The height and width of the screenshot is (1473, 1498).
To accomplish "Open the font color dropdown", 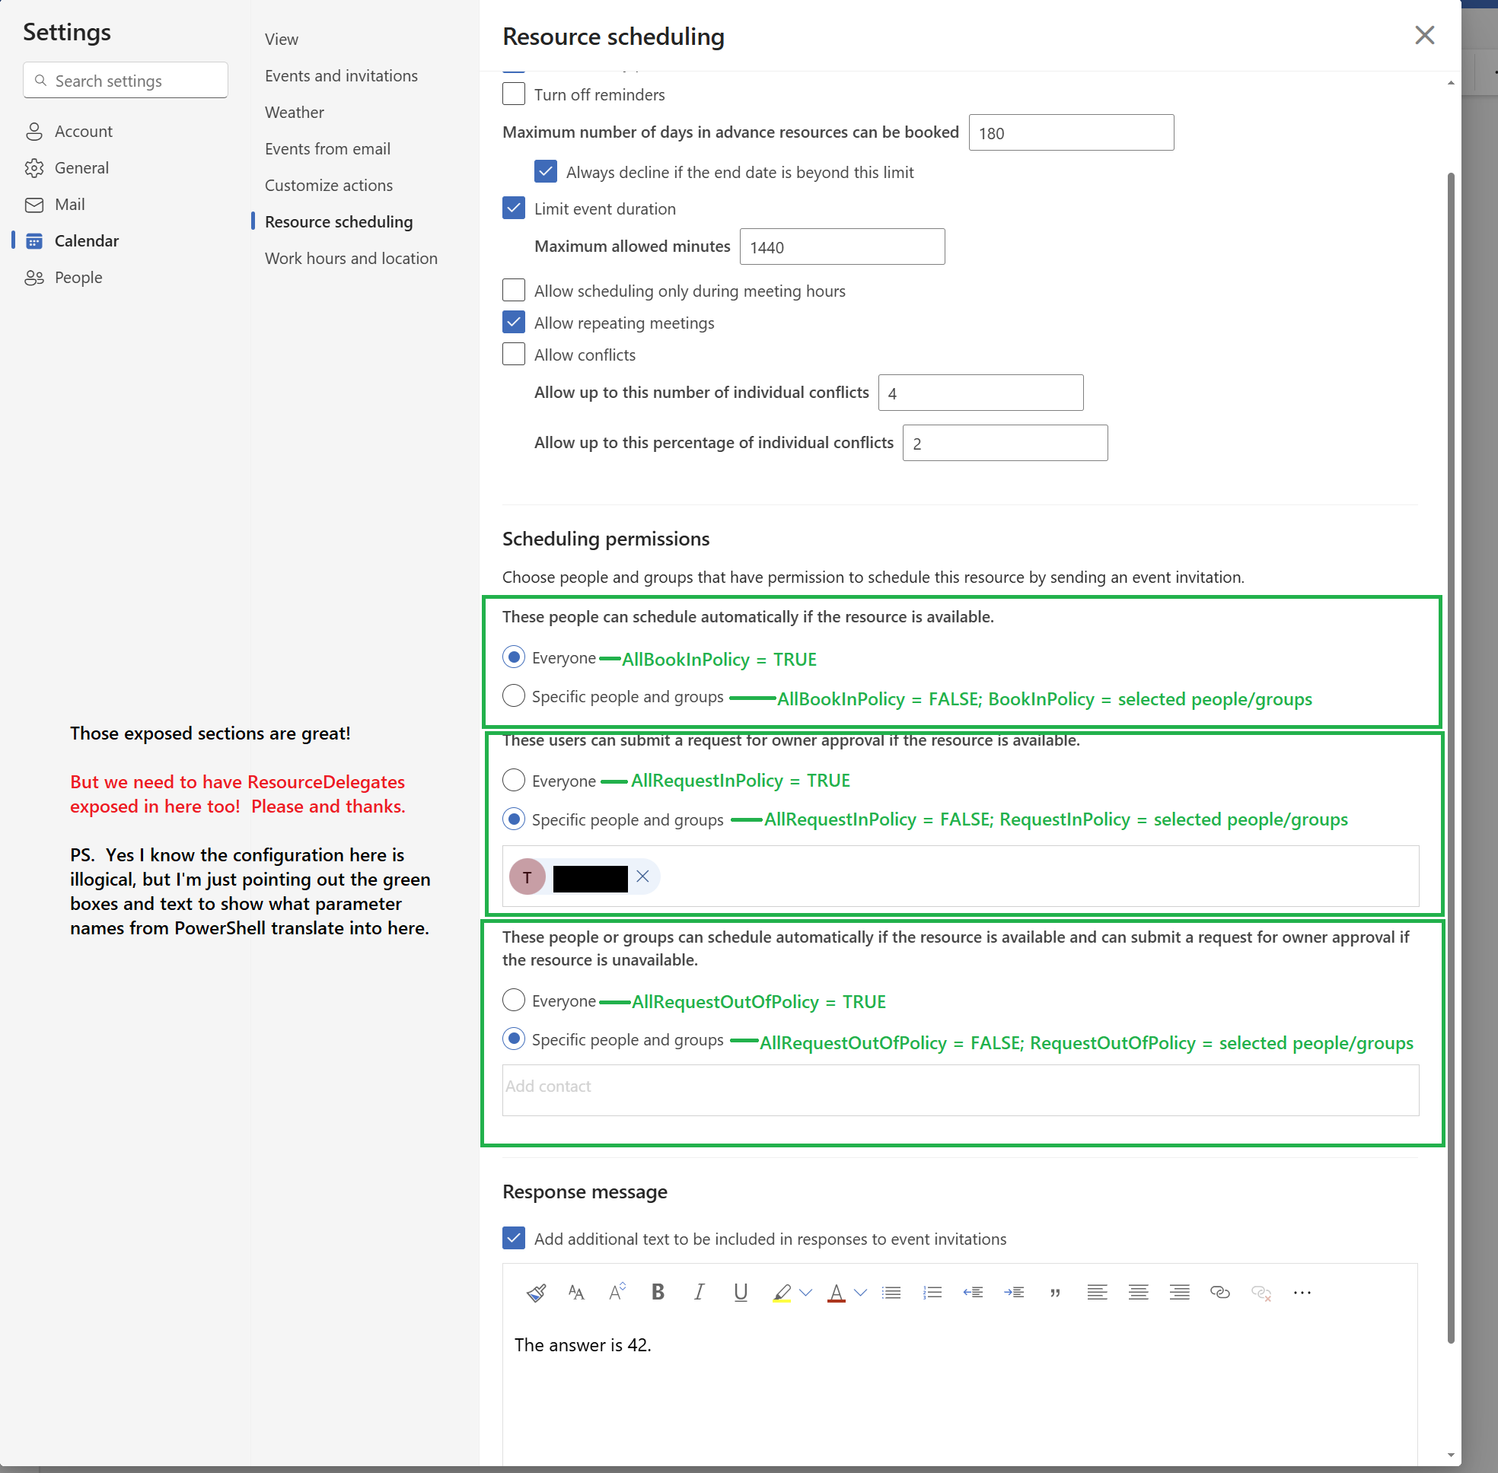I will 859,1292.
